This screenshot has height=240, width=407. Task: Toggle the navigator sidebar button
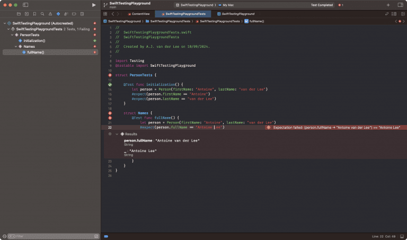(25, 5)
